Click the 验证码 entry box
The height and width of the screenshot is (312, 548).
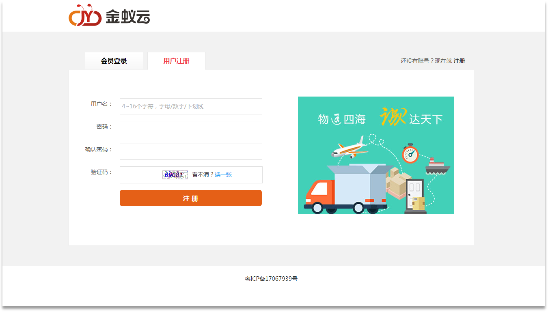point(140,175)
